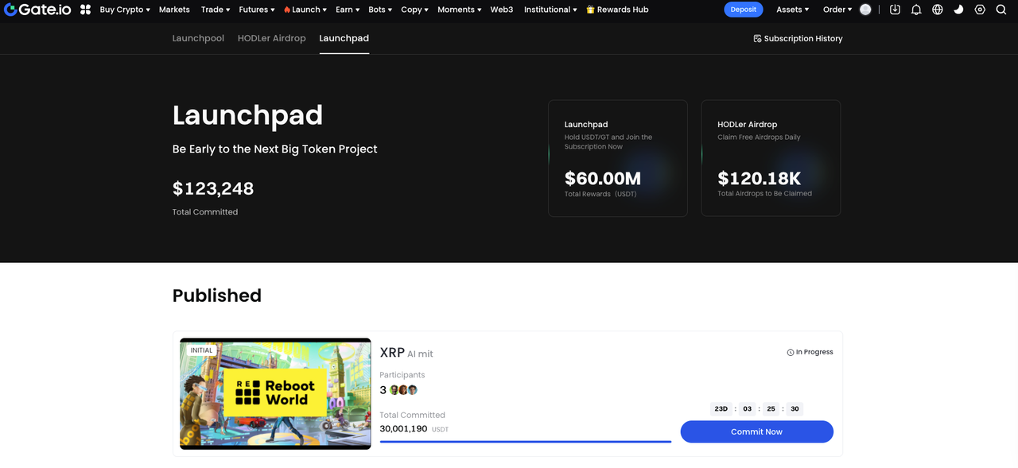Screen dimensions: 1018x468
Task: Click the globe language icon
Action: (938, 10)
